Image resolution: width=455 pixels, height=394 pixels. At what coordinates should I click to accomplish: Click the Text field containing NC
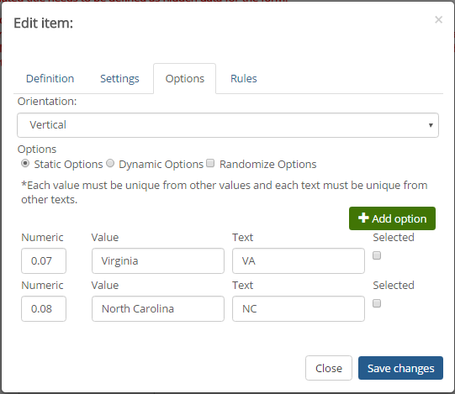point(299,308)
